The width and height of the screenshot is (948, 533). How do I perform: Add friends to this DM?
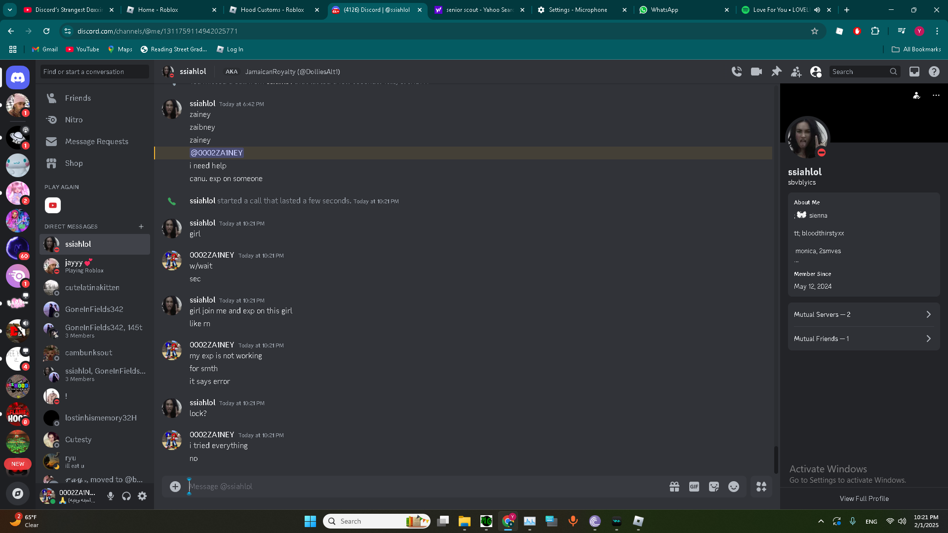(796, 72)
